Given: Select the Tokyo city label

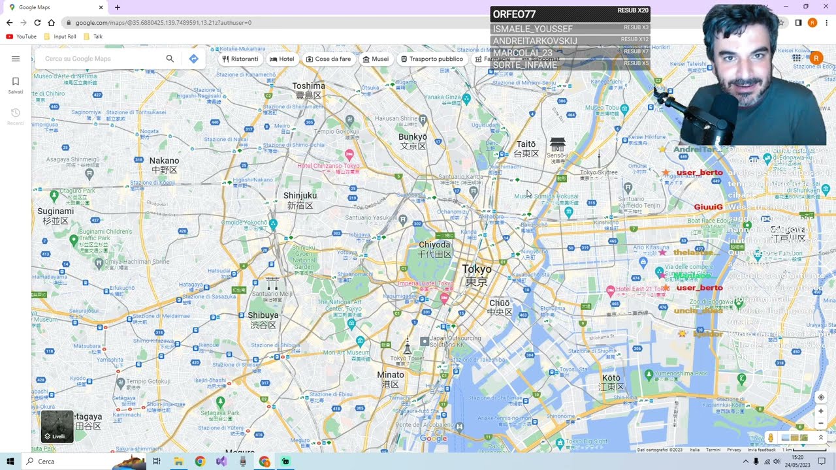Looking at the screenshot, I should pos(477,275).
